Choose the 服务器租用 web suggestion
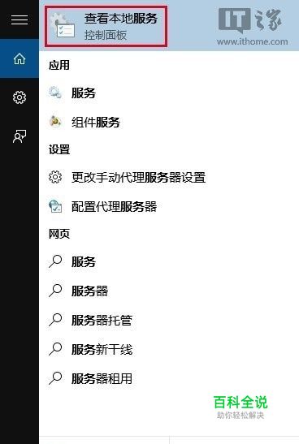This screenshot has width=299, height=444. [169, 378]
